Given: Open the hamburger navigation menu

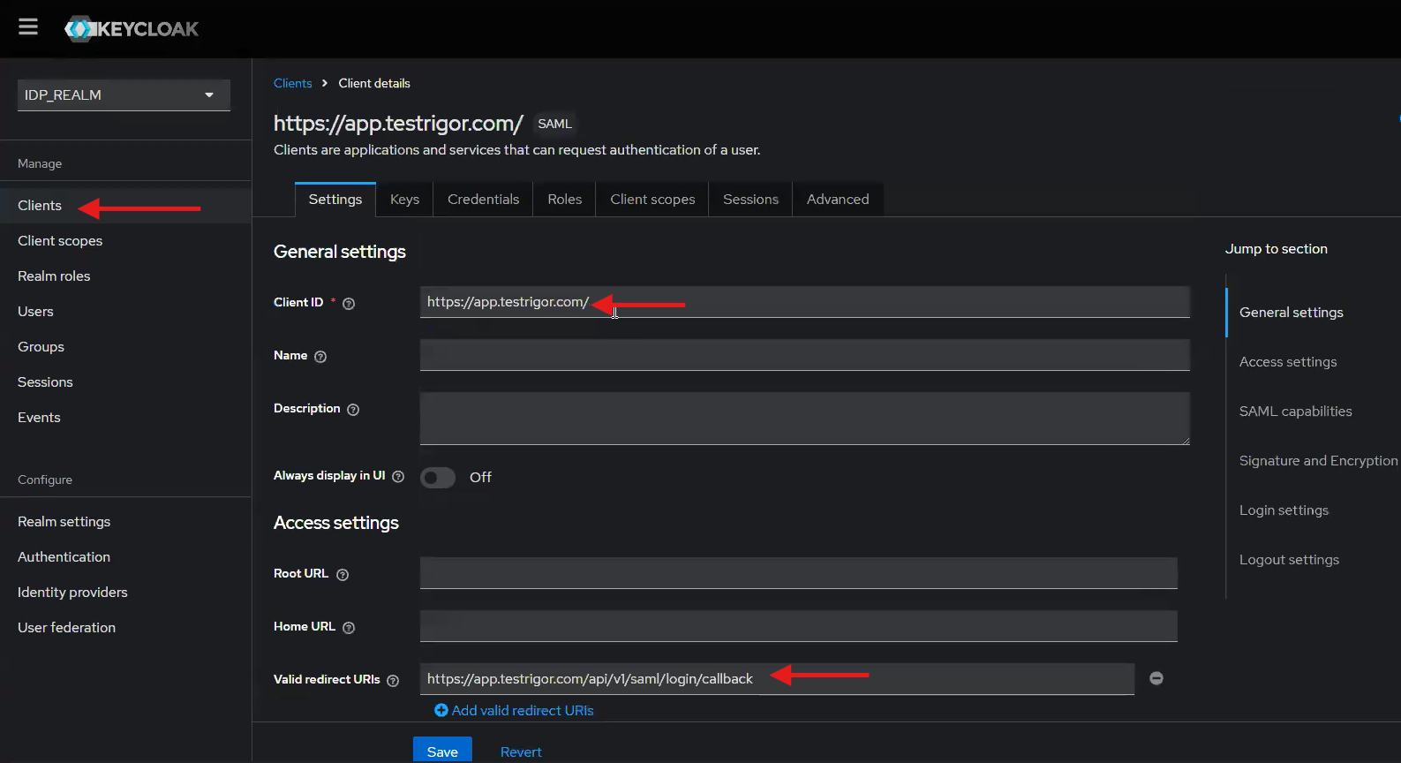Looking at the screenshot, I should pos(28,27).
